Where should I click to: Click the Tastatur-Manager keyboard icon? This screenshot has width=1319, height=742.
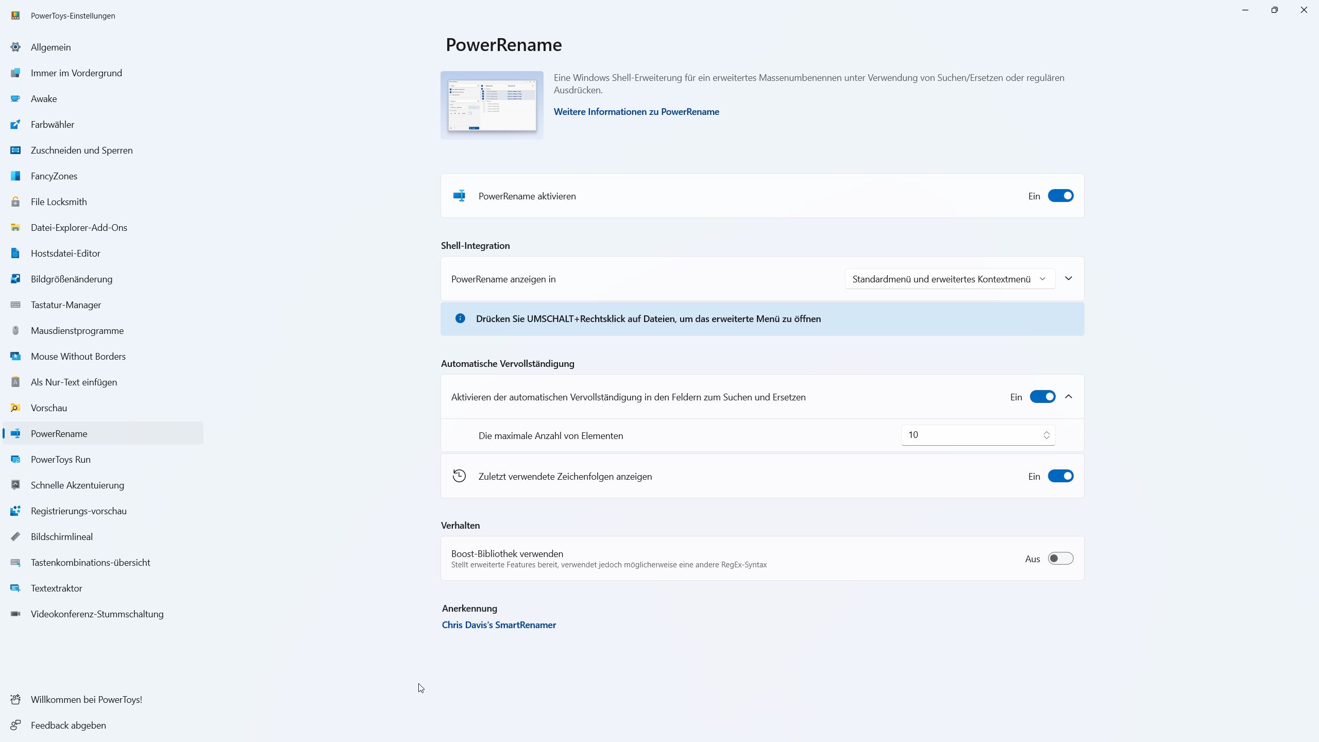[x=15, y=305]
